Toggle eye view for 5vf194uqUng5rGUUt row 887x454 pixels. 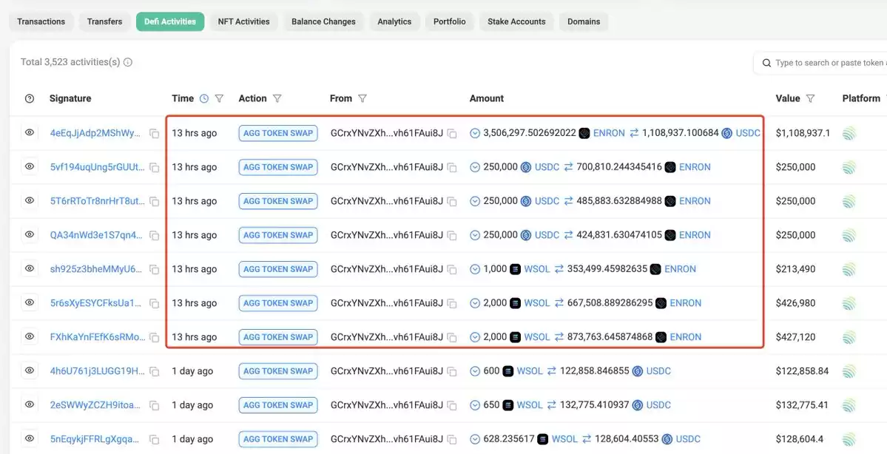pos(30,166)
